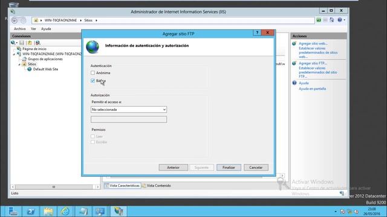Open the help dropdown arrow in toolbar
387x217 pixels.
coord(345,20)
